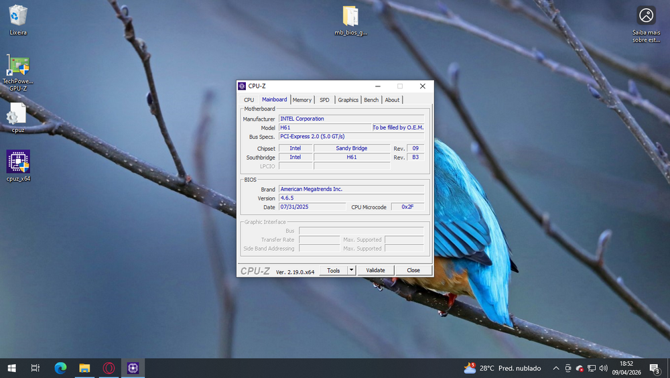Click the Tools button in CPU-Z
Image resolution: width=670 pixels, height=378 pixels.
[x=333, y=270]
